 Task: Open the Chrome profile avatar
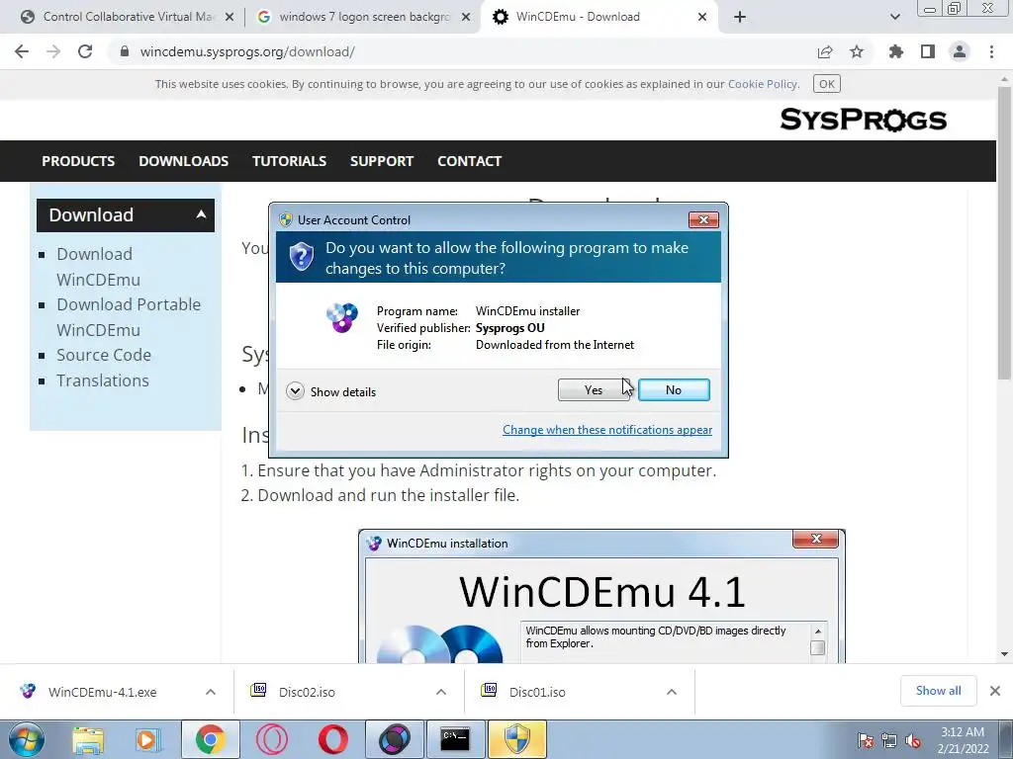960,51
